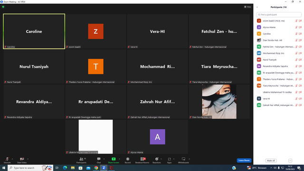Open Whiteboards
Image resolution: width=304 pixels, height=171 pixels.
pyautogui.click(x=183, y=160)
